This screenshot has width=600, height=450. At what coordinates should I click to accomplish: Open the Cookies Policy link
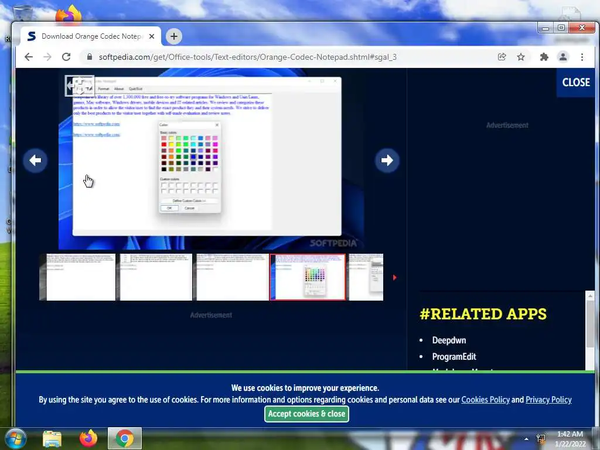(485, 400)
